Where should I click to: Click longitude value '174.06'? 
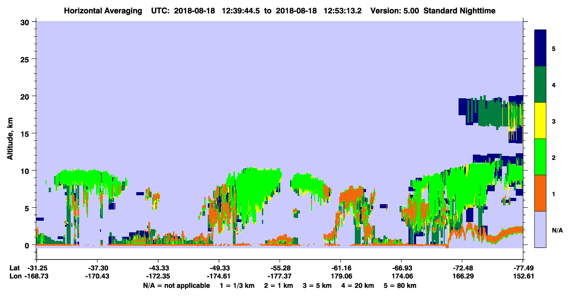pos(401,277)
